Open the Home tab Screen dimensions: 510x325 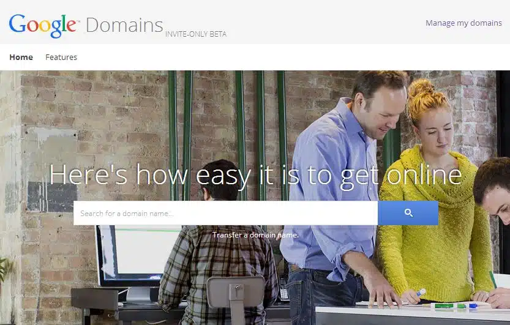click(x=21, y=57)
